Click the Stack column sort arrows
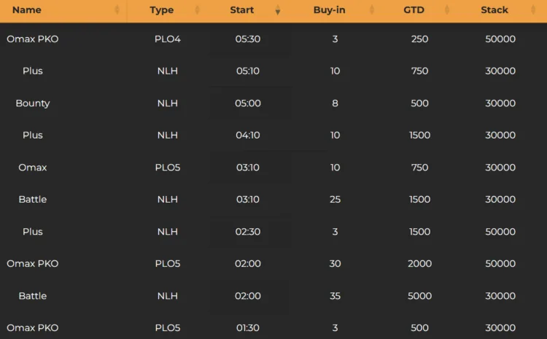This screenshot has width=547, height=339. point(533,9)
